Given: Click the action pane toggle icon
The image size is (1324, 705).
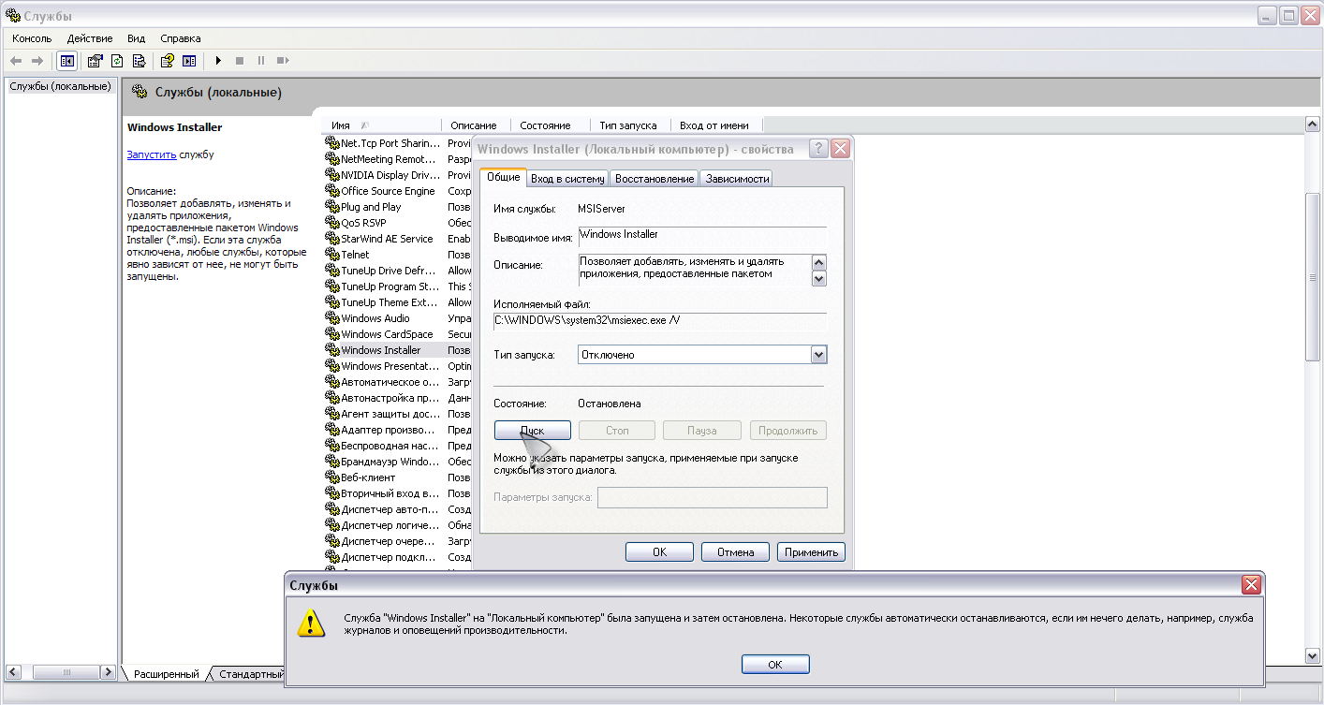Looking at the screenshot, I should [x=189, y=61].
